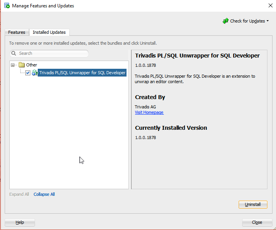Image resolution: width=276 pixels, height=230 pixels.
Task: Close the dialog with the X button
Action: pyautogui.click(x=271, y=5)
